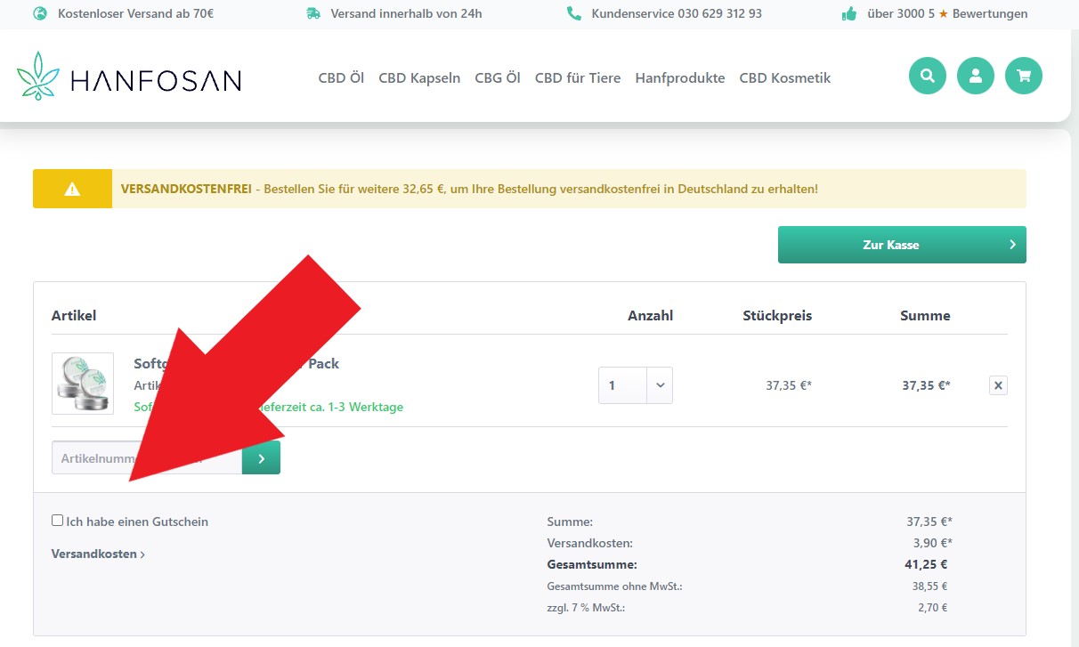Screen dimensions: 1079x647
Task: Click the Artikelnummer input field
Action: (x=147, y=457)
